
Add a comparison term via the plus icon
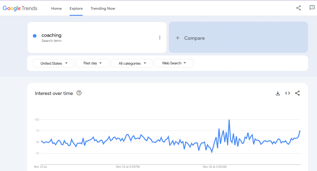point(178,38)
